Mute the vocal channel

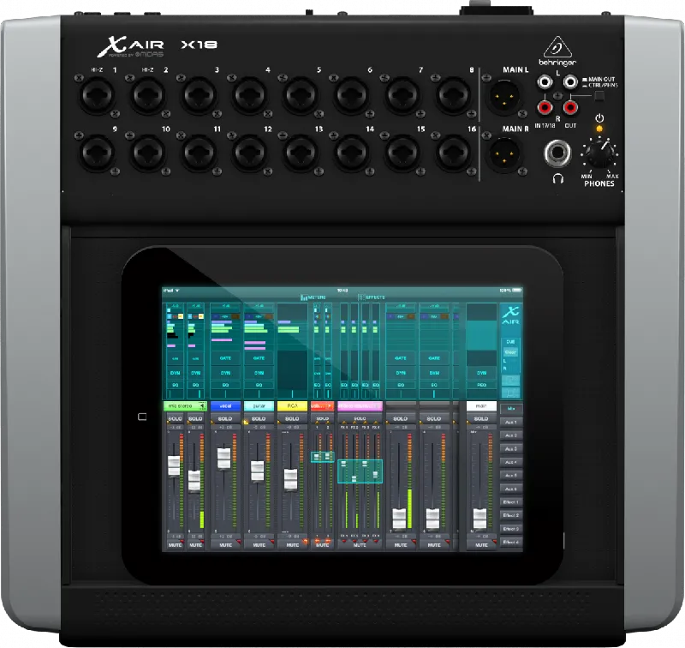[224, 543]
